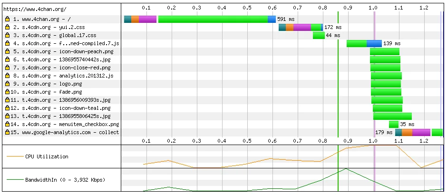Screen dimensions: 447x195
Task: Click the blue segment of f...ned-compiled.7.js bar
Action: pyautogui.click(x=374, y=44)
